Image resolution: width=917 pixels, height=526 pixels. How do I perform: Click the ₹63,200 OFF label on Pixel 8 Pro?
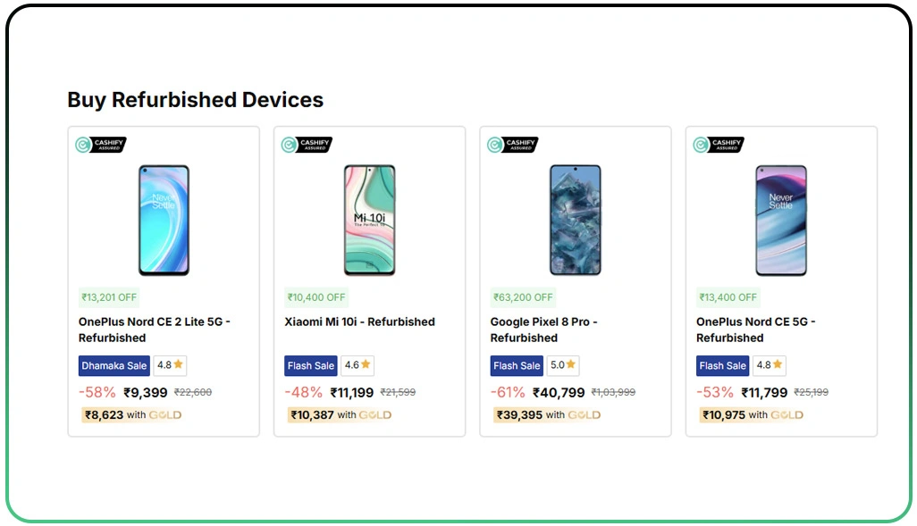522,297
